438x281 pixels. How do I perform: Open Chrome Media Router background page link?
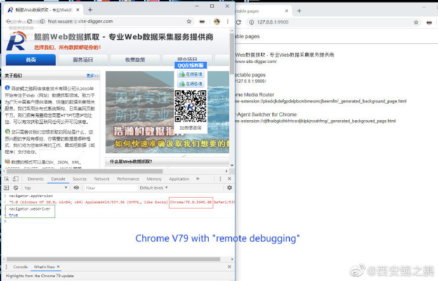click(x=321, y=101)
